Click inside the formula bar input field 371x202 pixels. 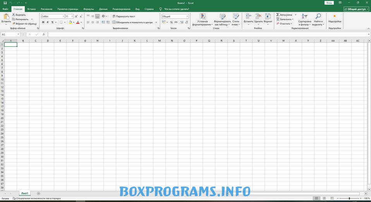[x=194, y=34]
